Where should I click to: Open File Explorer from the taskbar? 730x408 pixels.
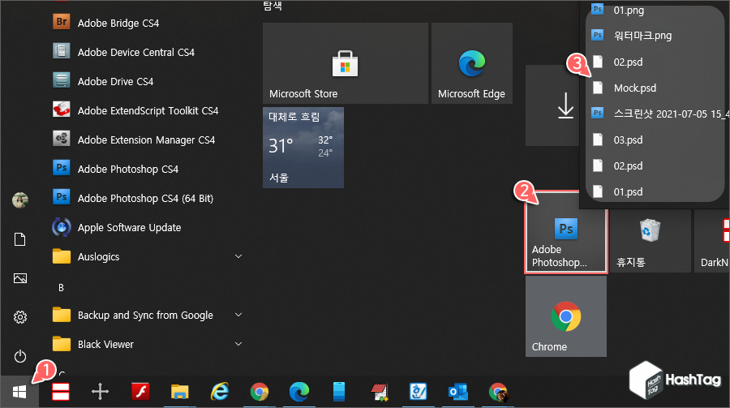[x=180, y=392]
